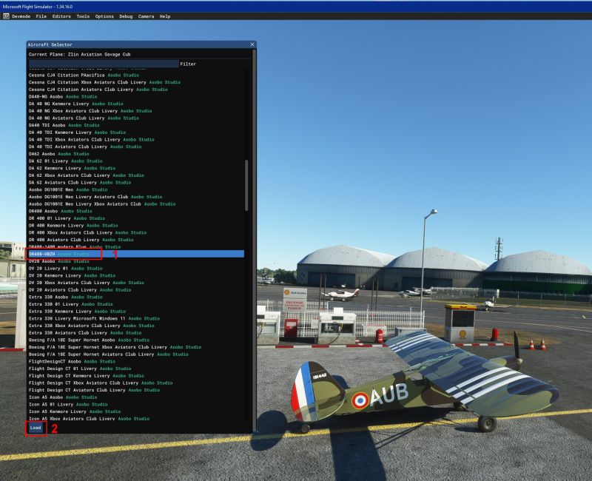The image size is (592, 481).
Task: Open the Help menu
Action: (x=165, y=16)
